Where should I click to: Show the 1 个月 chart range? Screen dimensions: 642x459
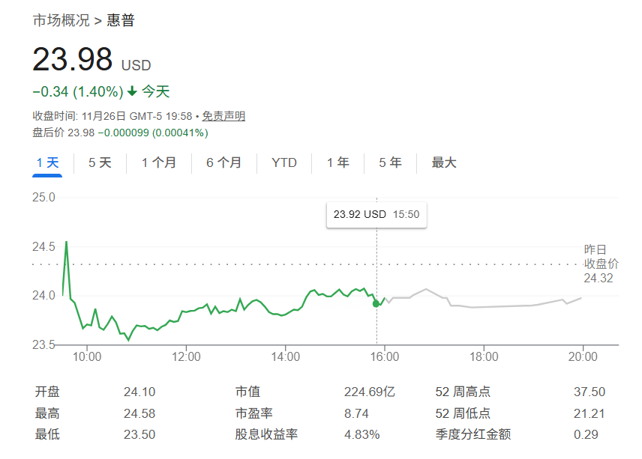pyautogui.click(x=159, y=162)
